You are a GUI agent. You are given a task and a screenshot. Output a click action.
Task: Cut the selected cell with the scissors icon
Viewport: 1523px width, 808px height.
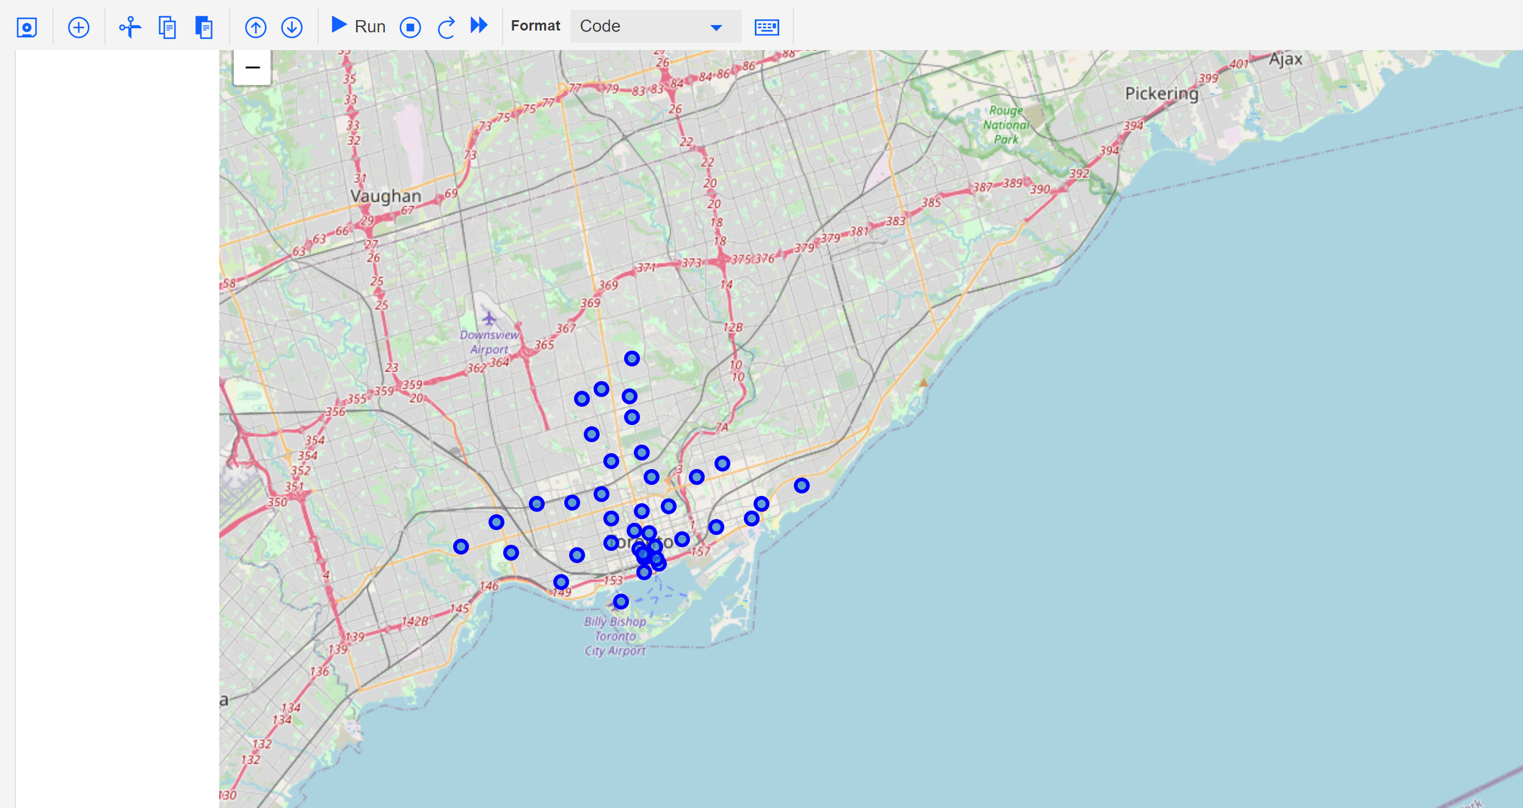pos(130,27)
